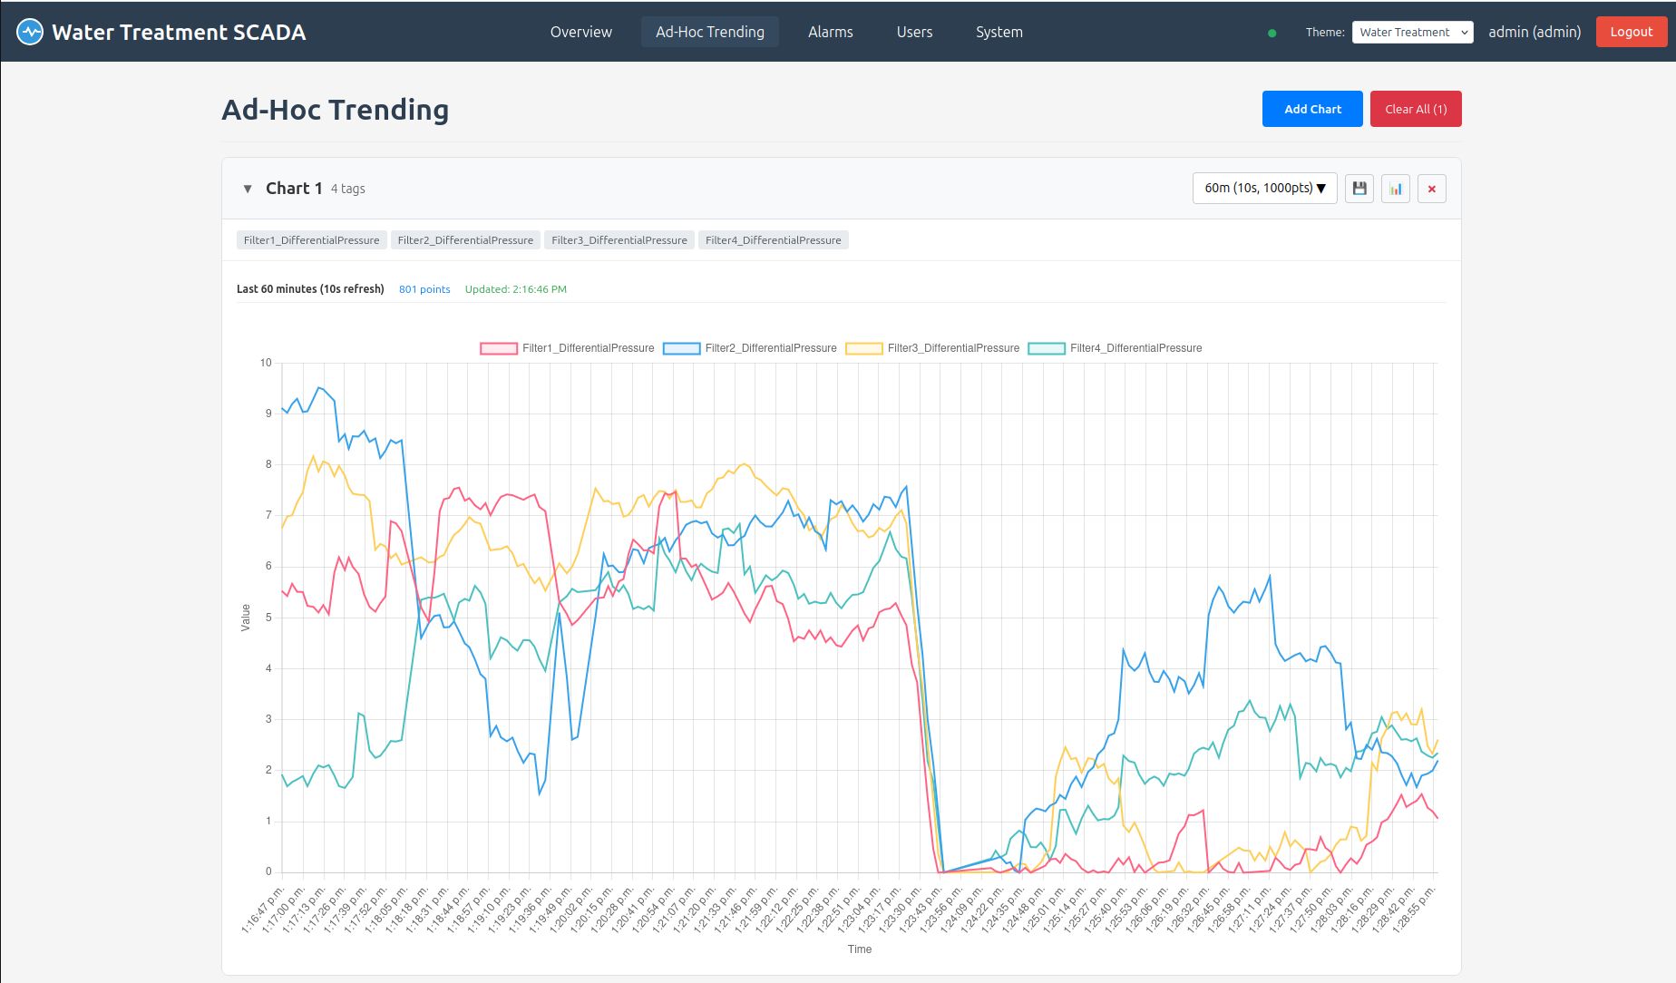Click the Add Chart button

[x=1312, y=109]
